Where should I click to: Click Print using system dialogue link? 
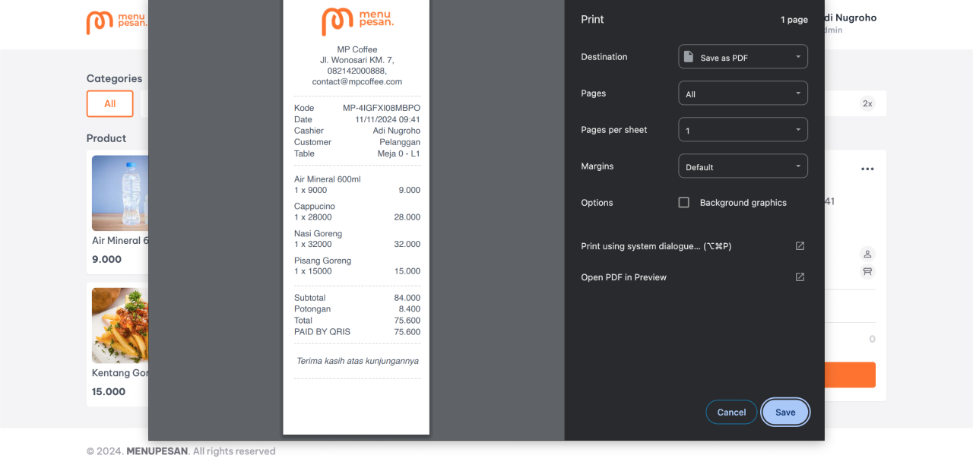tap(655, 245)
